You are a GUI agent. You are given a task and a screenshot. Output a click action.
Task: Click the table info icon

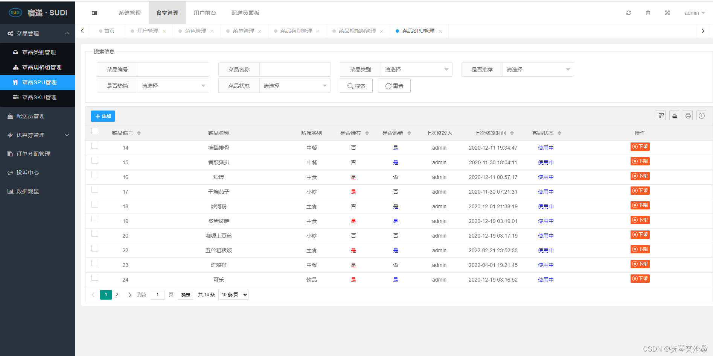coord(702,116)
